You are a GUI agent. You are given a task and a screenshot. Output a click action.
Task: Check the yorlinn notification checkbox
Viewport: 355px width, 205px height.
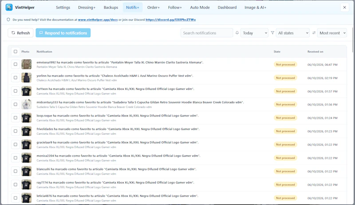click(16, 77)
